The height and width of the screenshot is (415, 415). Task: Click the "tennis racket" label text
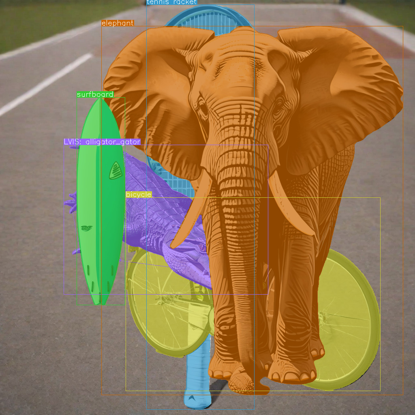(171, 2)
